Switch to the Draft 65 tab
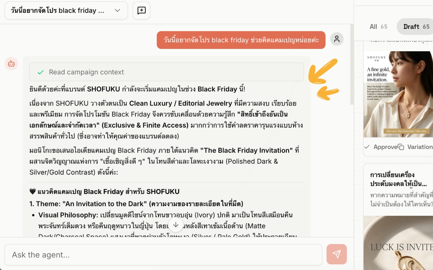 415,27
